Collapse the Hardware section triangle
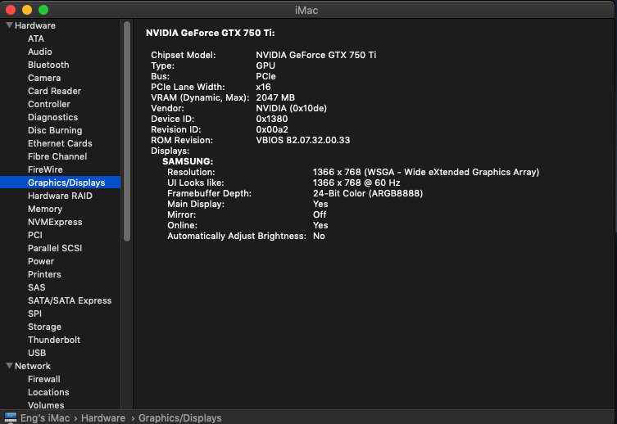Image resolution: width=617 pixels, height=424 pixels. point(10,25)
